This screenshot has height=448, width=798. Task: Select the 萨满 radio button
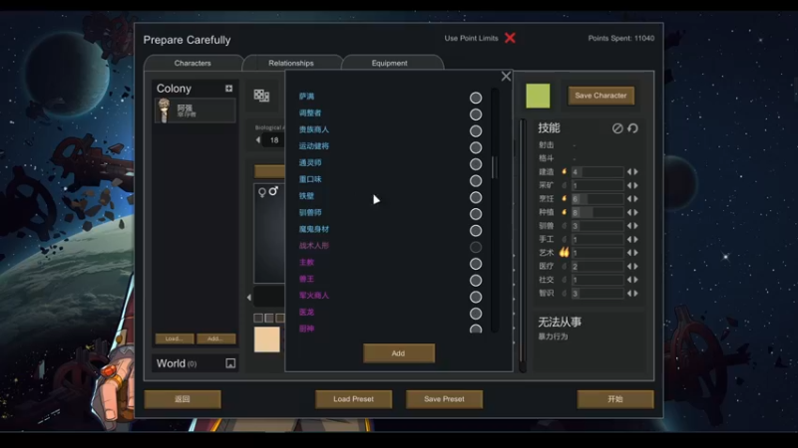(x=476, y=98)
